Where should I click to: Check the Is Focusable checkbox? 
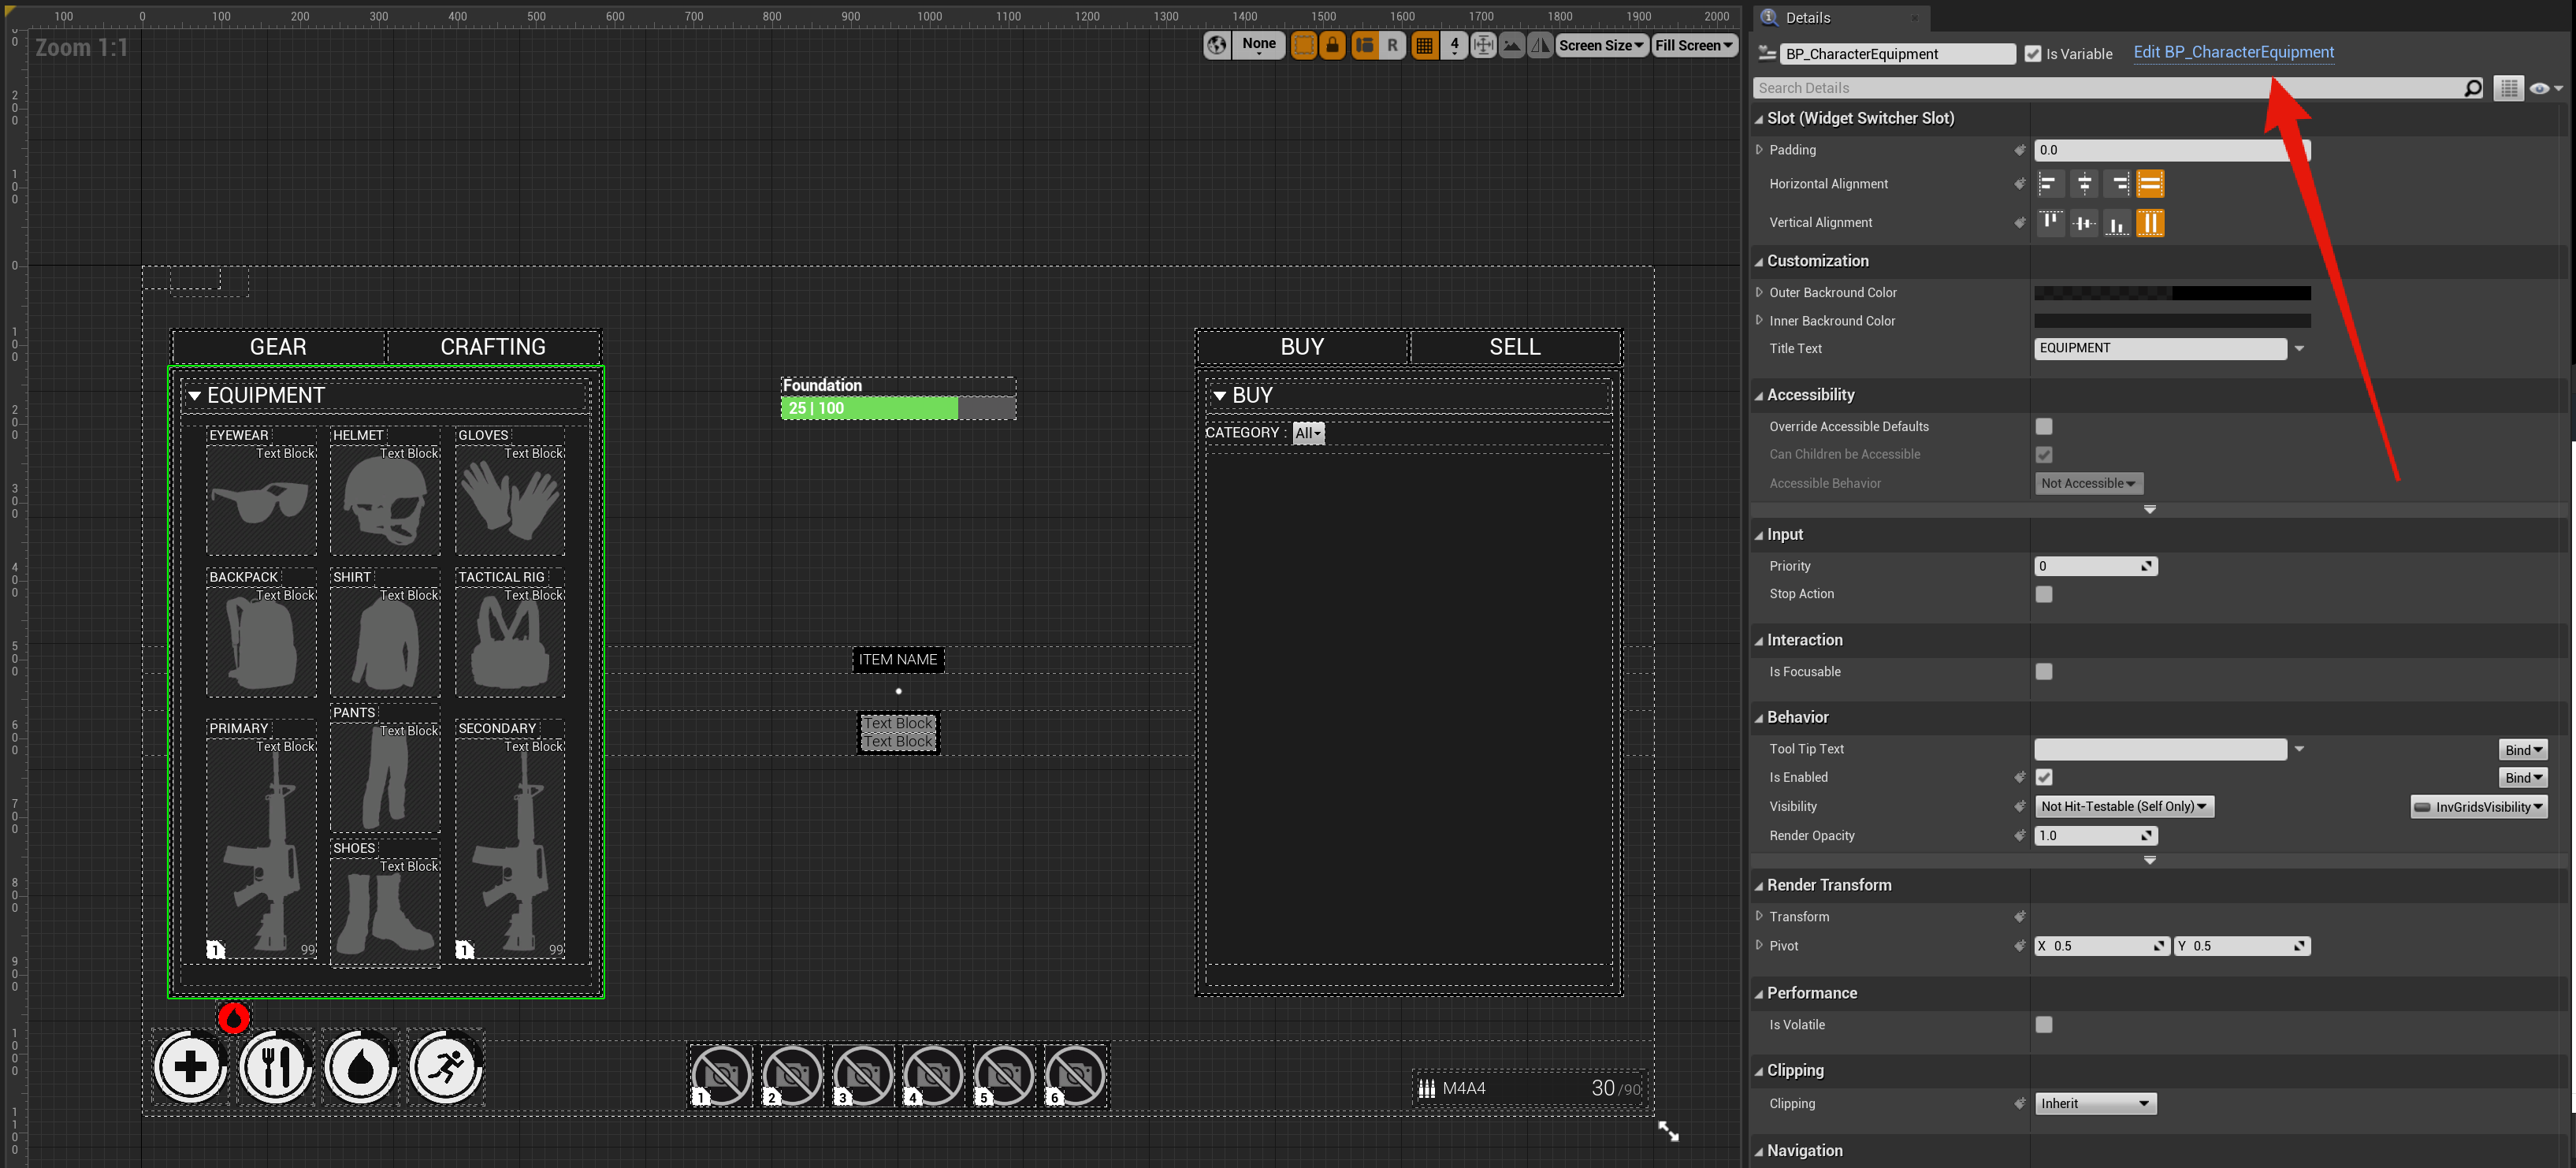tap(2044, 672)
